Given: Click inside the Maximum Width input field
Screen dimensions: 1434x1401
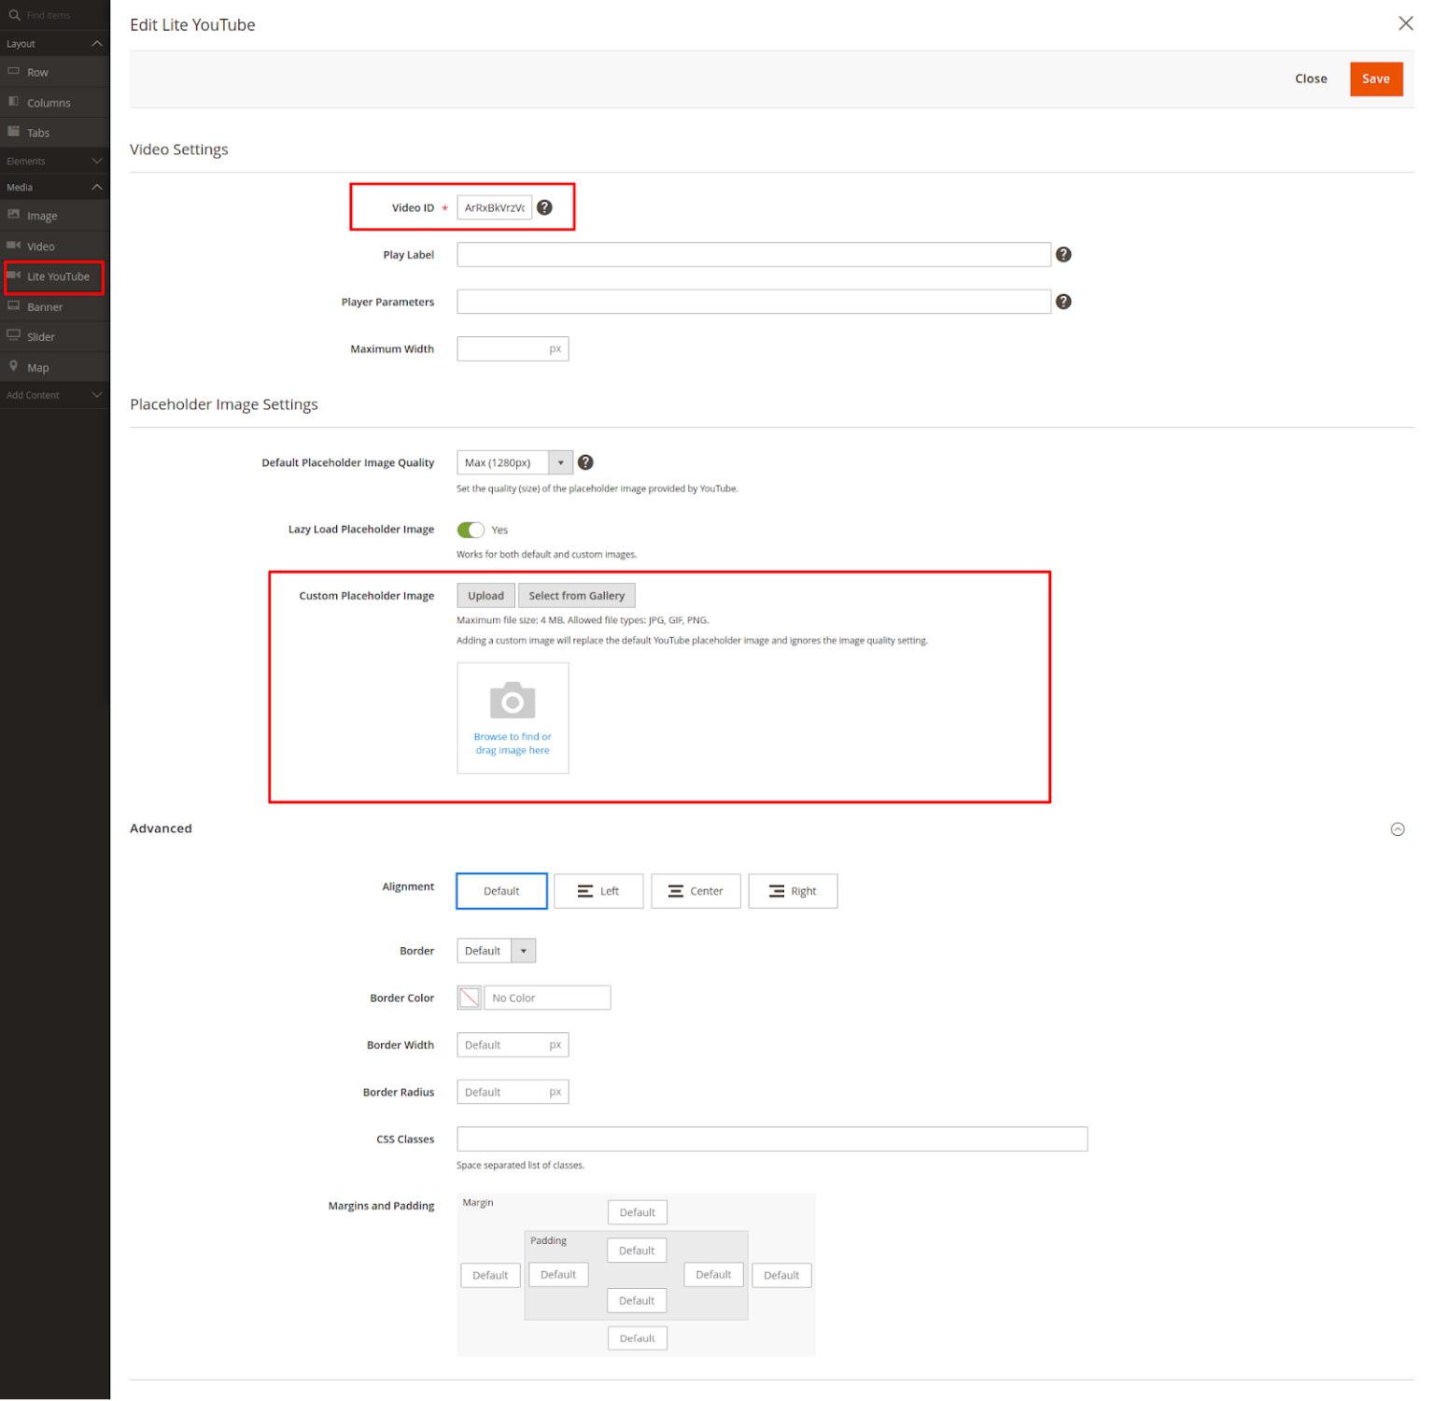Looking at the screenshot, I should click(x=504, y=348).
